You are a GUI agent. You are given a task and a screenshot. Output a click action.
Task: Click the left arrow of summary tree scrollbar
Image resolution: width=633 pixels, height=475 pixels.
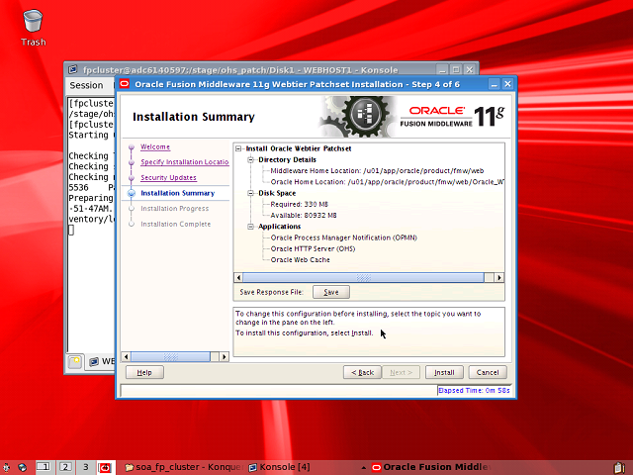click(x=238, y=277)
